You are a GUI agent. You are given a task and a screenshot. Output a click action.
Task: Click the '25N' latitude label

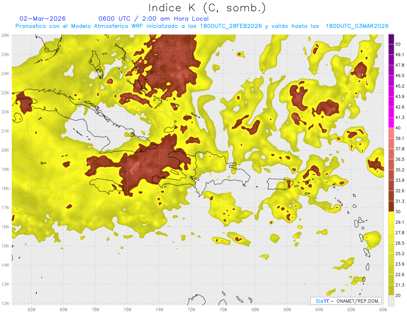[5, 54]
